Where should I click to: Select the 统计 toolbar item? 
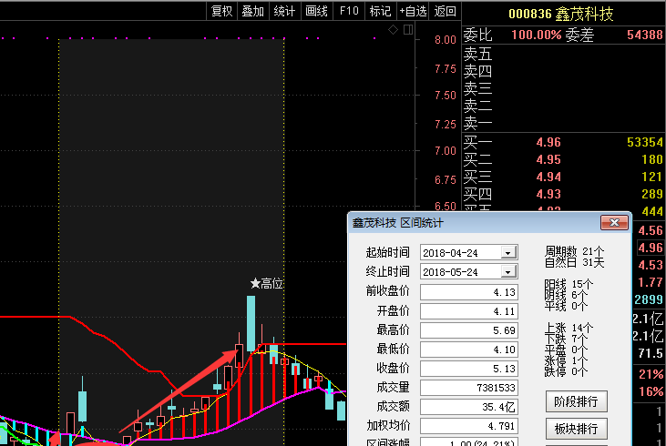pos(284,11)
